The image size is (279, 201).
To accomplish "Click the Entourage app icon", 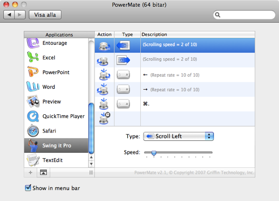I will (33, 43).
